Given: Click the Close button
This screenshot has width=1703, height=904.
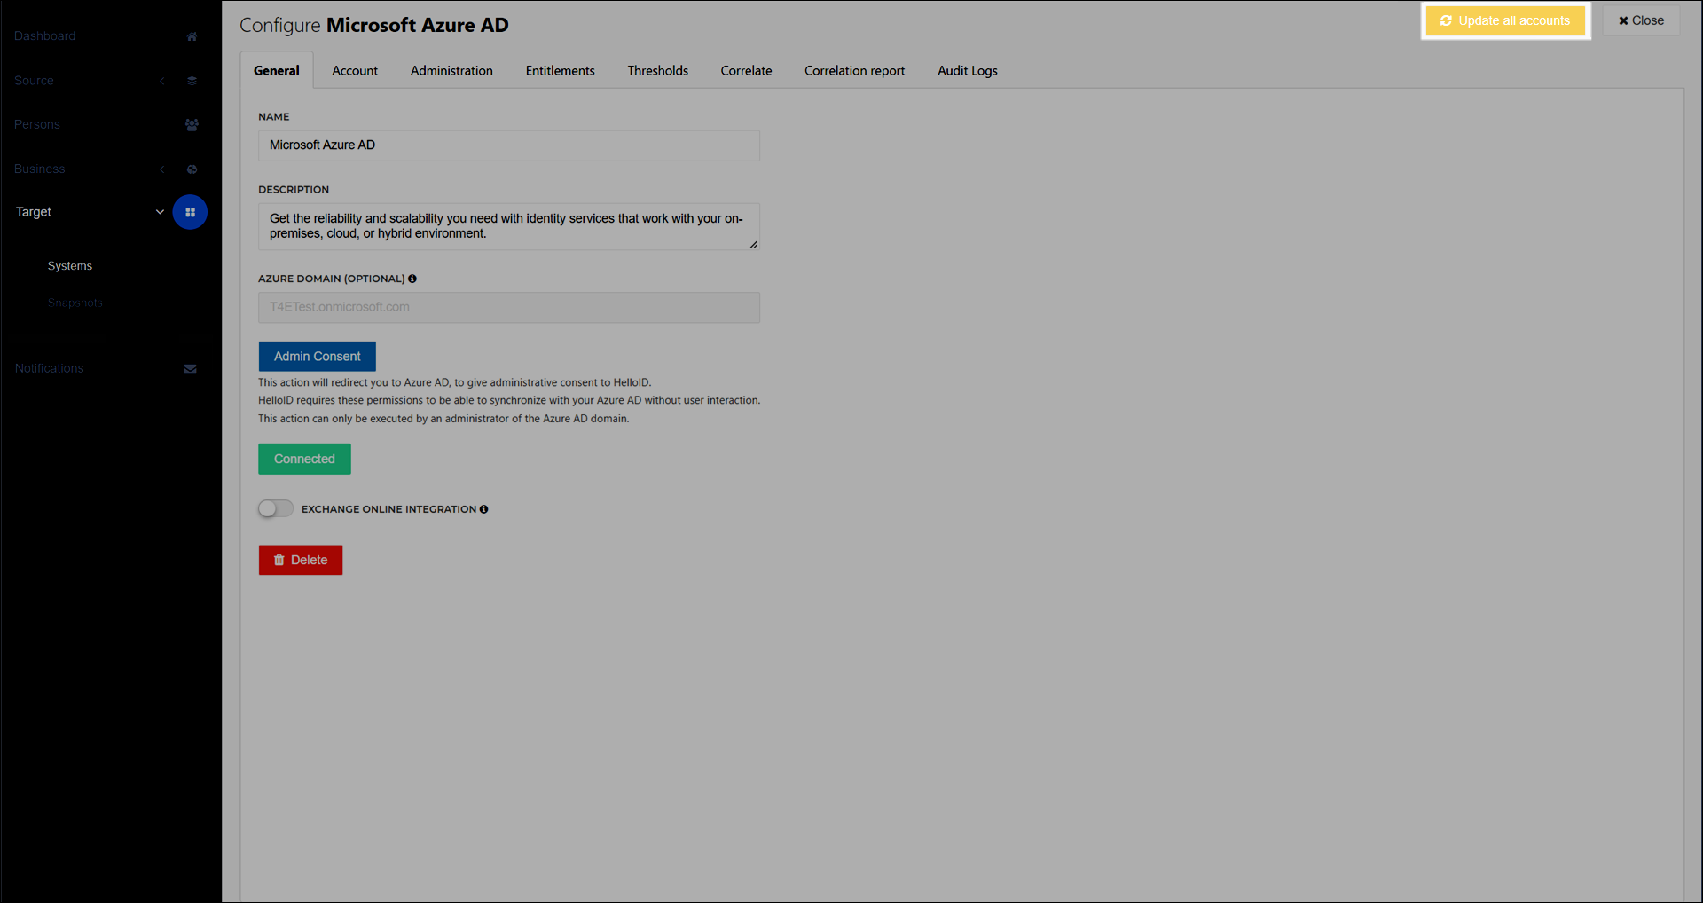Looking at the screenshot, I should 1641,20.
